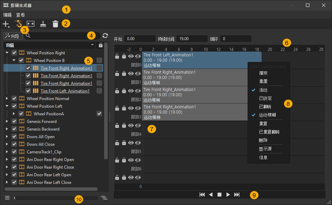The width and height of the screenshot is (332, 205).
Task: Show track 0 with the eye icon
Action: pyautogui.click(x=131, y=56)
